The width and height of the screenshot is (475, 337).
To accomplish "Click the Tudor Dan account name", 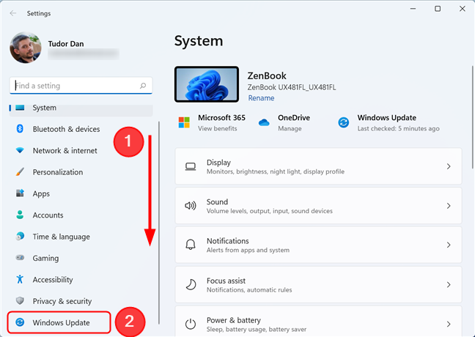I will (66, 44).
